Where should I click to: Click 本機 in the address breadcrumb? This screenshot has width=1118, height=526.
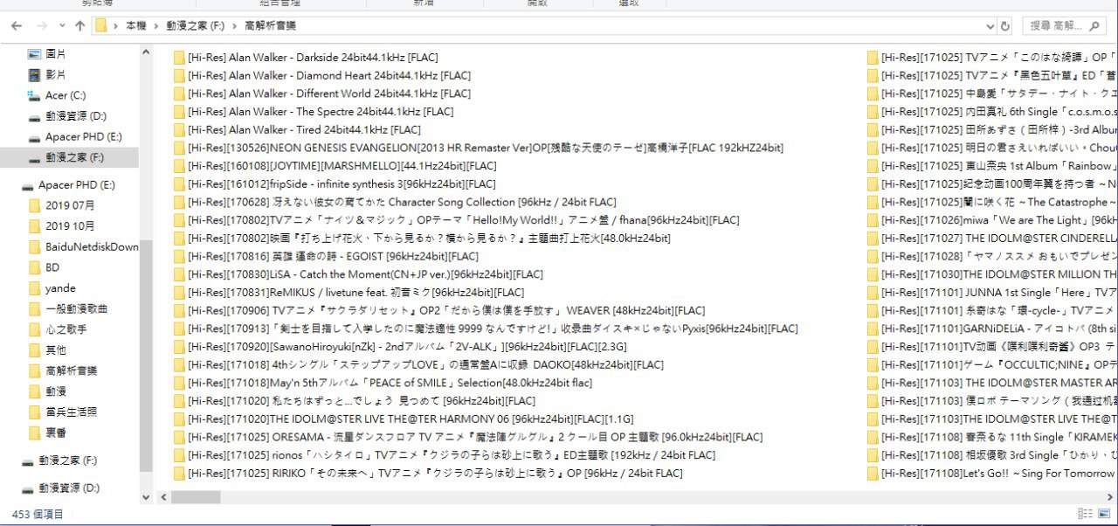[135, 26]
